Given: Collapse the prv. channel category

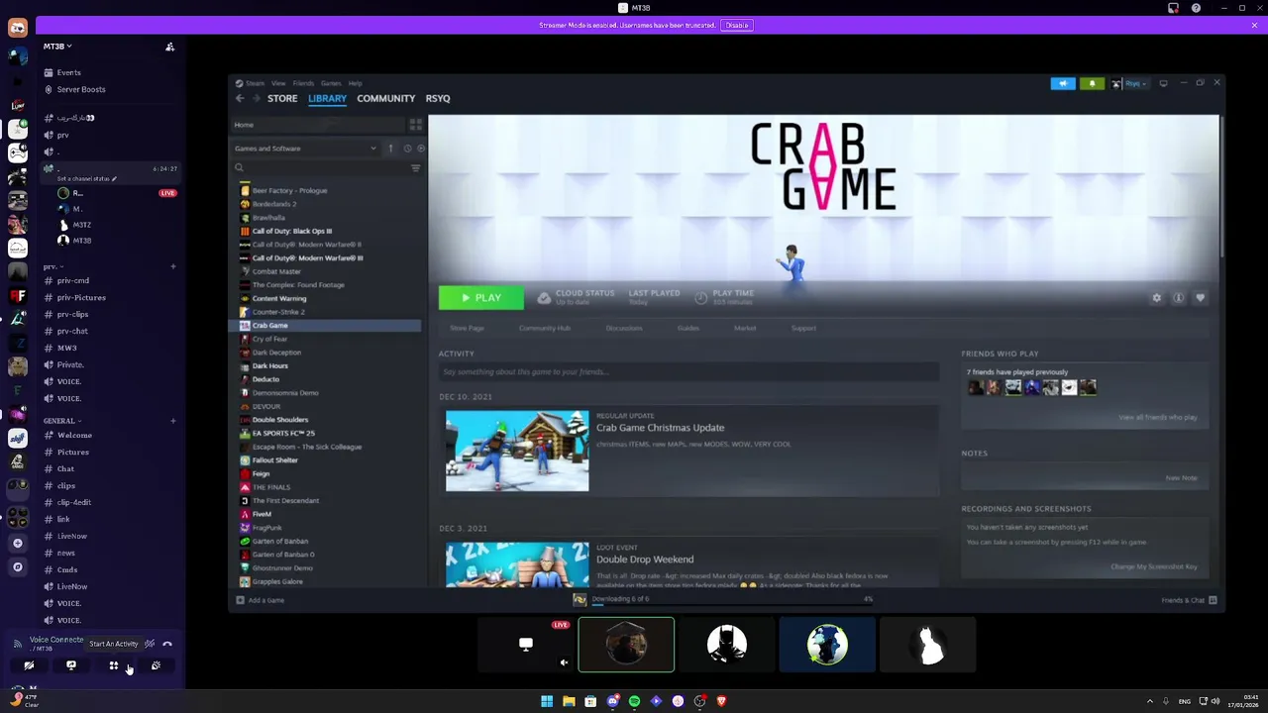Looking at the screenshot, I should [x=52, y=266].
